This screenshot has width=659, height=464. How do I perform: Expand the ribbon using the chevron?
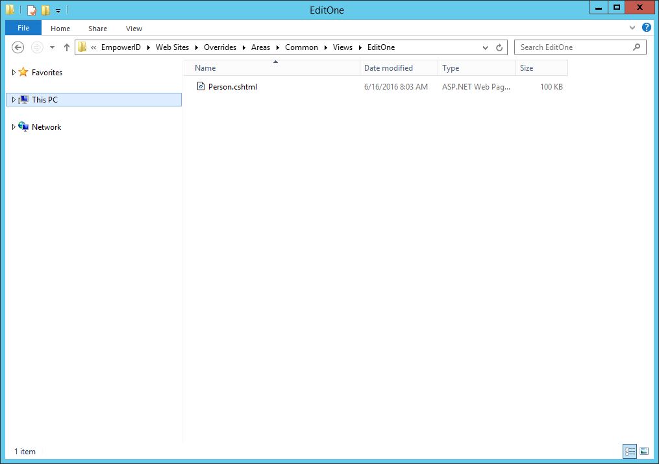[632, 27]
